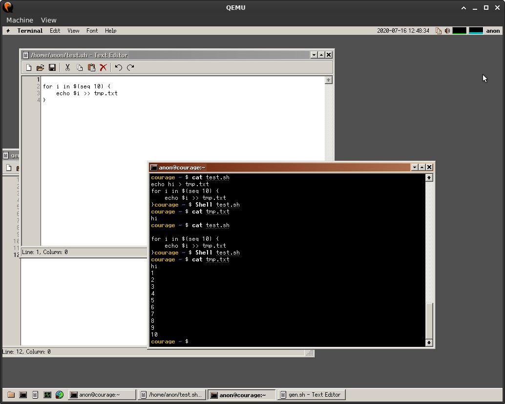The height and width of the screenshot is (404, 505).
Task: Copy selection with the copy toolbar icon
Action: point(79,67)
